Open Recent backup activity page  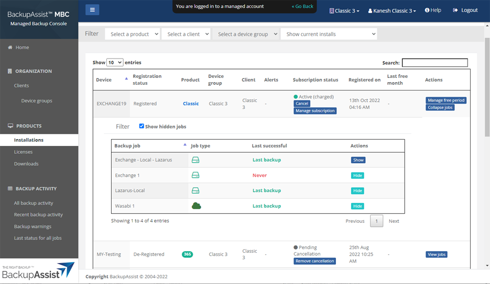coord(38,214)
